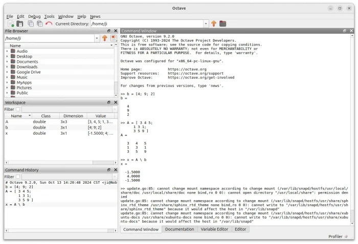Image resolution: width=358 pixels, height=244 pixels.
Task: Click the File Browser vertical scrollbar
Action: coord(116,70)
